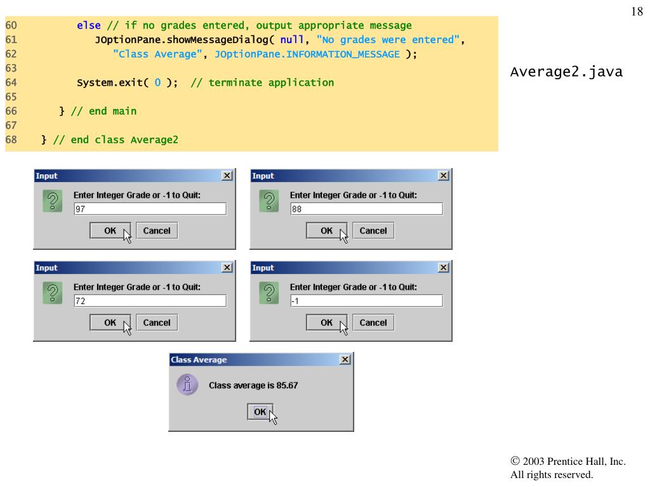This screenshot has height=487, width=650.
Task: Click the prompt label above the 97 field
Action: tap(137, 195)
